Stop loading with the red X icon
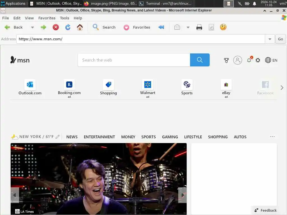 [56, 27]
